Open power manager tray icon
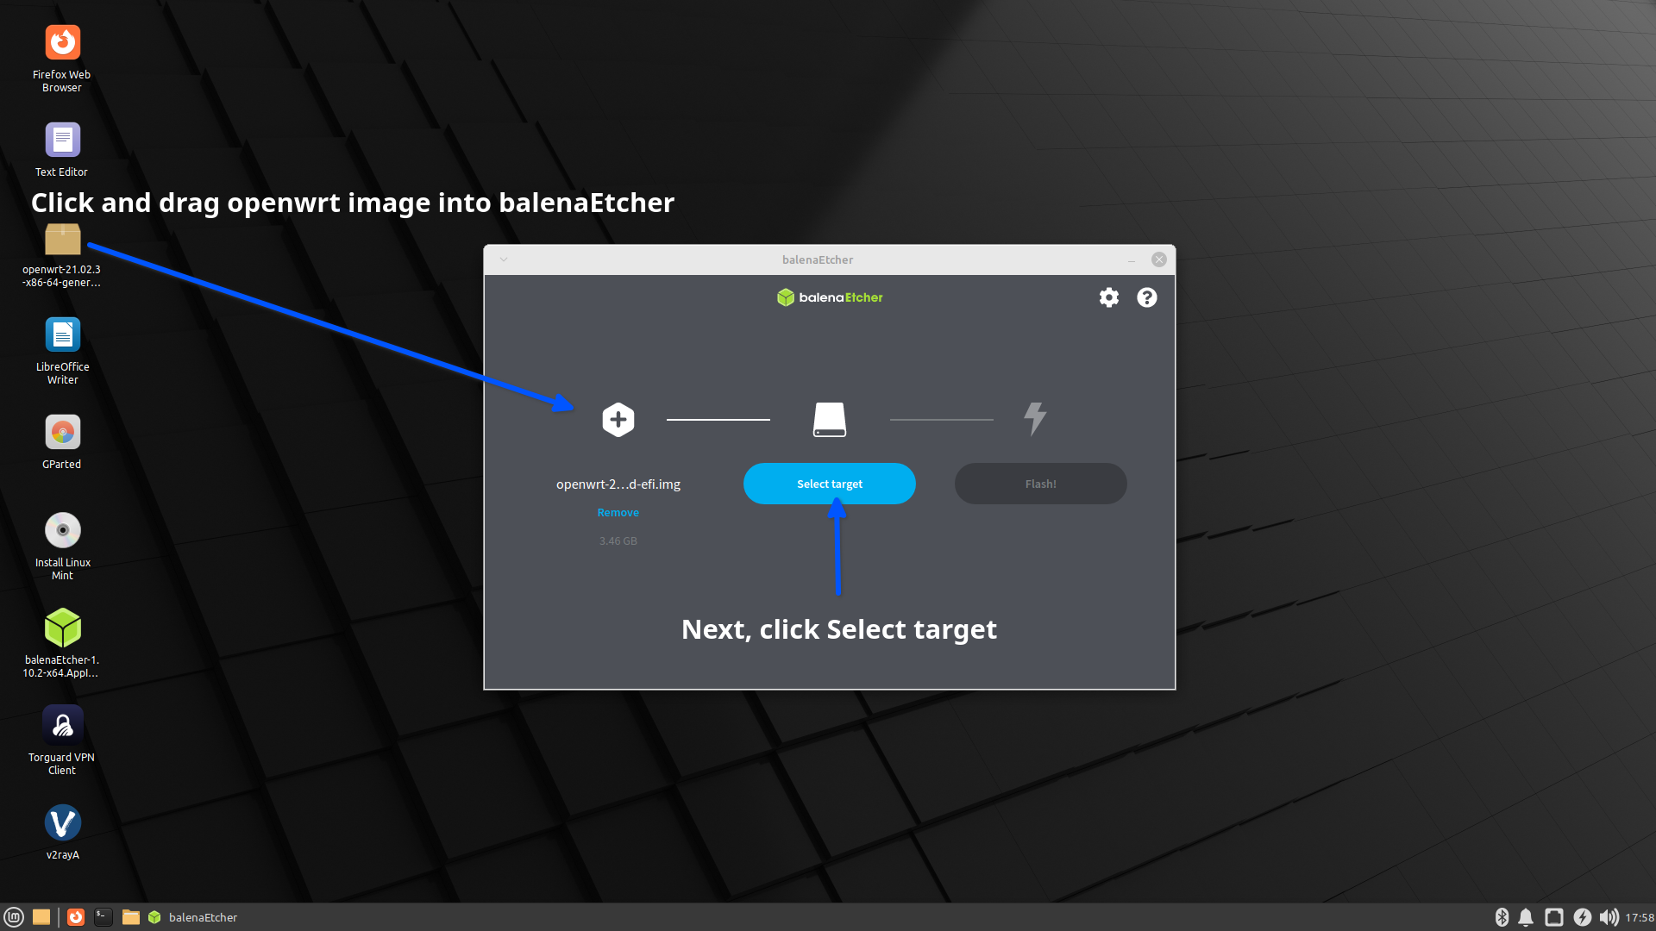Image resolution: width=1656 pixels, height=931 pixels. point(1582,917)
